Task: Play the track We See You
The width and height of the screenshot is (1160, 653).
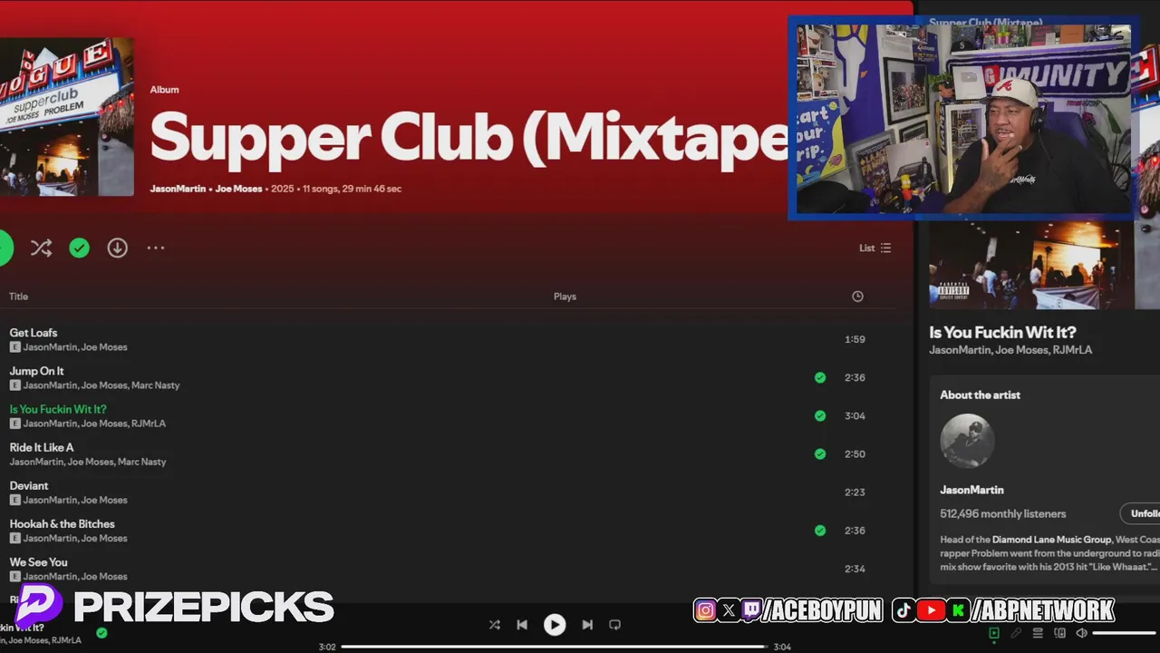Action: tap(38, 562)
